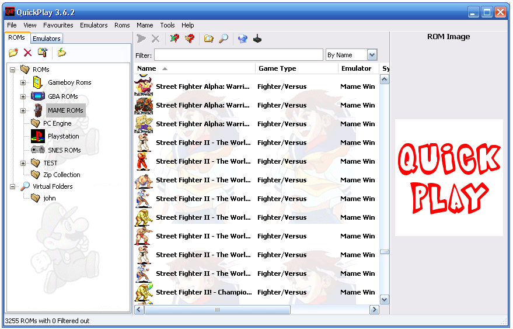The image size is (513, 329).
Task: Click the thumbnail of Street Fighter II! - Champio...
Action: pos(144,292)
